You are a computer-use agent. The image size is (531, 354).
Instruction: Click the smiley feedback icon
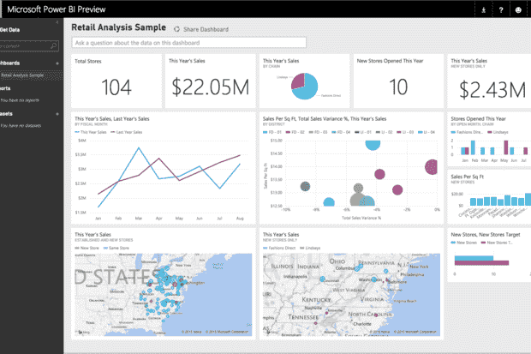518,9
